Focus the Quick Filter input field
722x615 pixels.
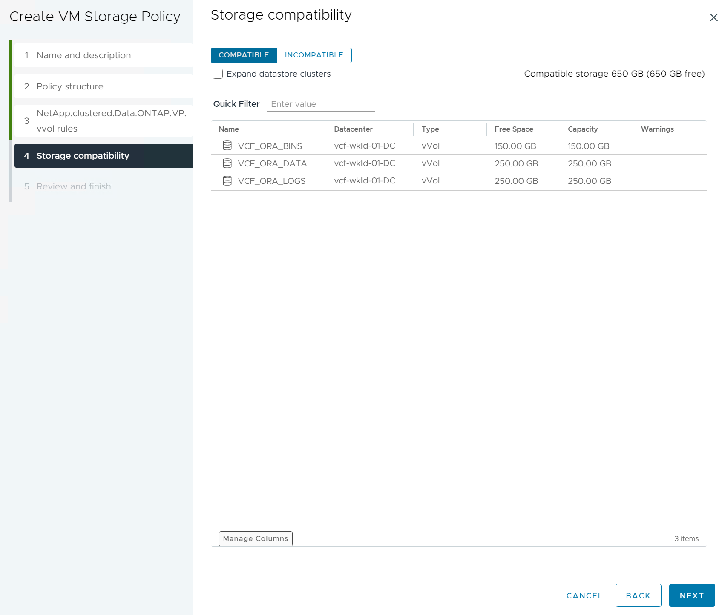[320, 104]
